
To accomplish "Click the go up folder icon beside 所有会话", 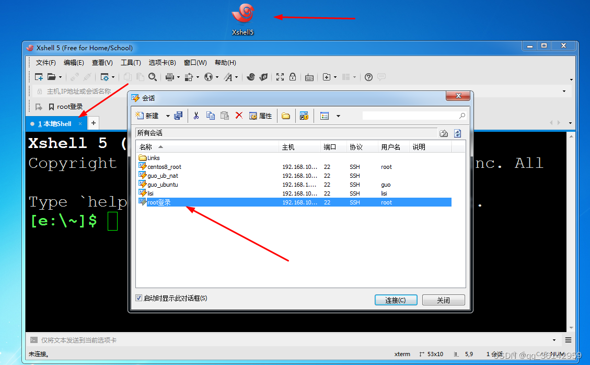I will (x=444, y=133).
